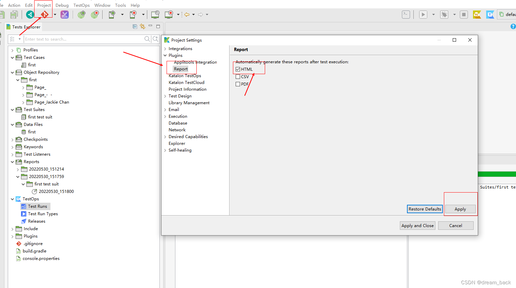
Task: Collapse the Test Cases tree folder
Action: 13,58
